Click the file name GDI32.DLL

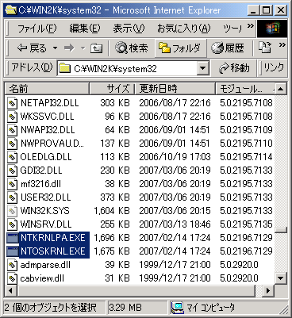click(41, 170)
